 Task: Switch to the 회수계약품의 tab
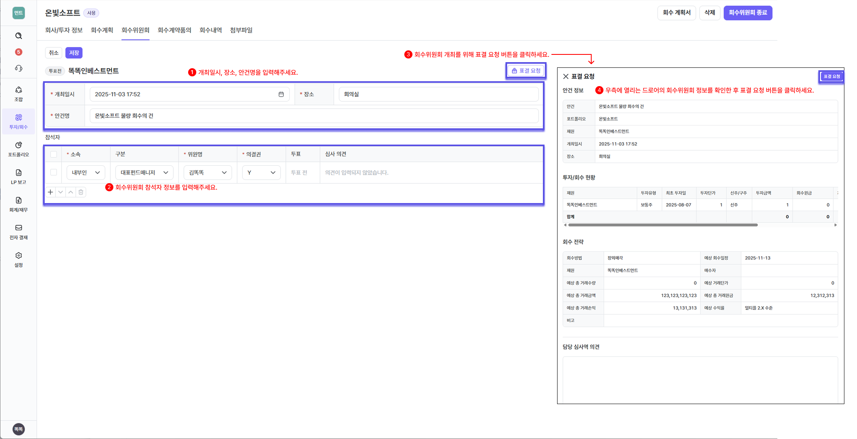[x=174, y=30]
